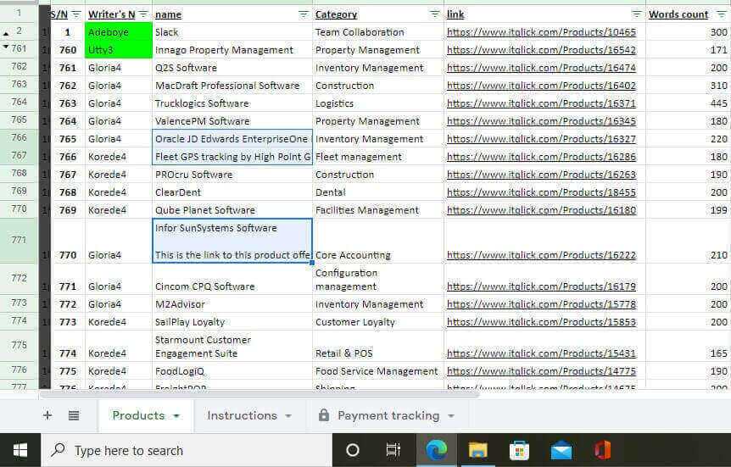
Task: Open Task View in taskbar
Action: [393, 450]
